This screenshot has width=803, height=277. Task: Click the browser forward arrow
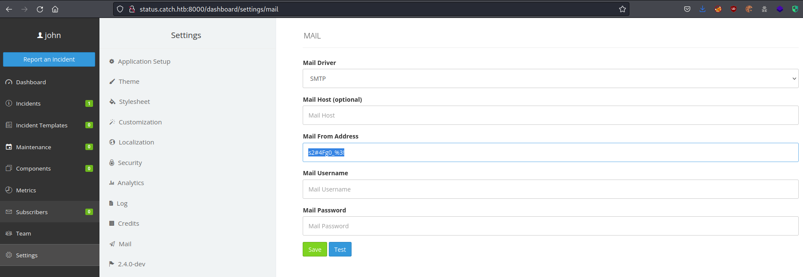pyautogui.click(x=24, y=9)
